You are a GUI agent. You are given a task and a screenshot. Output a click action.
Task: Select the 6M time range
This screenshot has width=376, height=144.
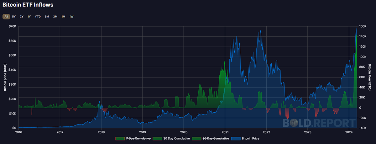click(x=47, y=16)
